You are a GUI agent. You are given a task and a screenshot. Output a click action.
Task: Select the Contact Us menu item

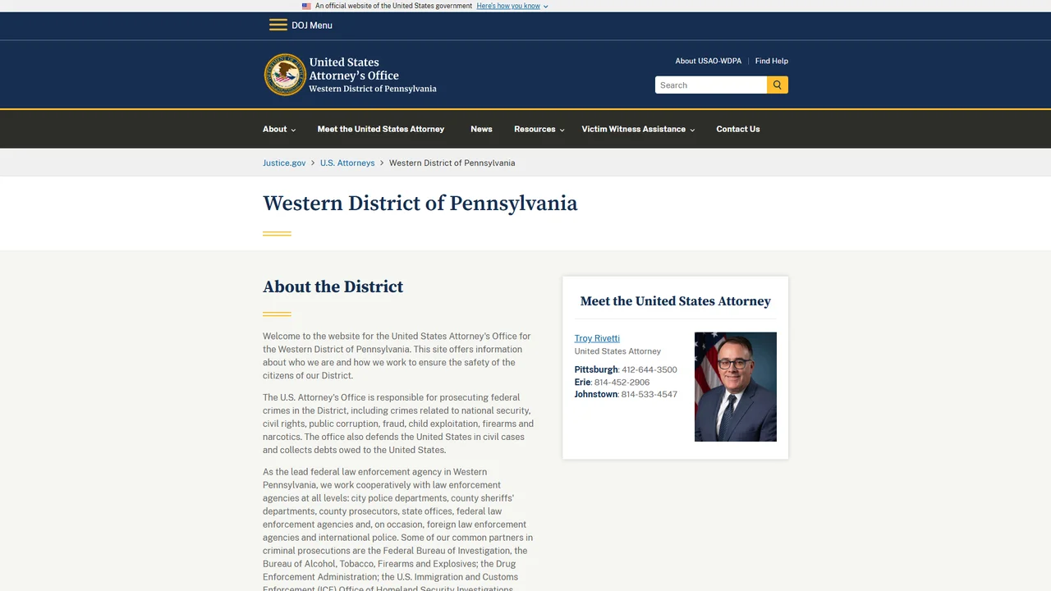[738, 129]
